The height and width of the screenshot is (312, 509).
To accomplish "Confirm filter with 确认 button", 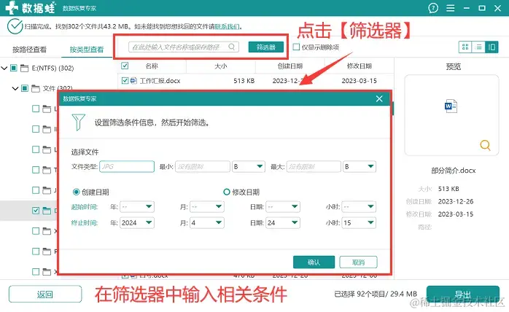I will [314, 262].
